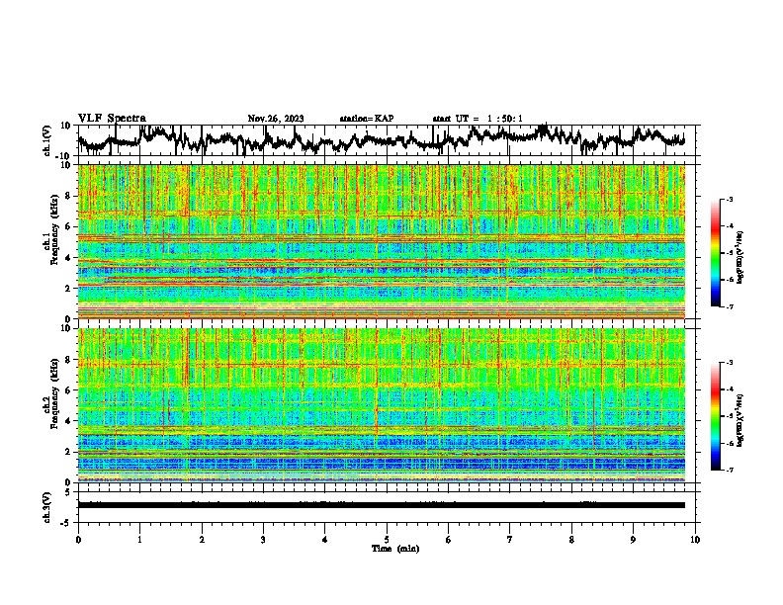
Task: Click the "-7" label on ch.2 color scale
Action: pyautogui.click(x=730, y=470)
